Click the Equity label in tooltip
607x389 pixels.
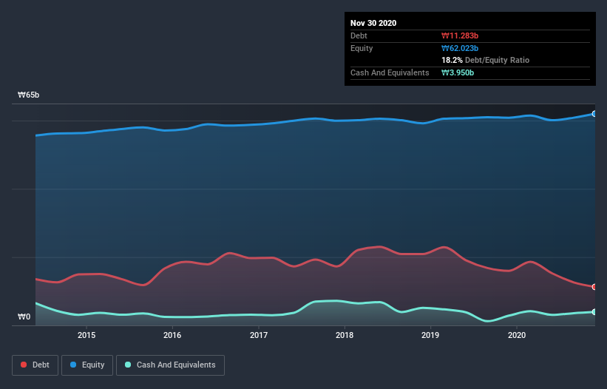tap(362, 48)
